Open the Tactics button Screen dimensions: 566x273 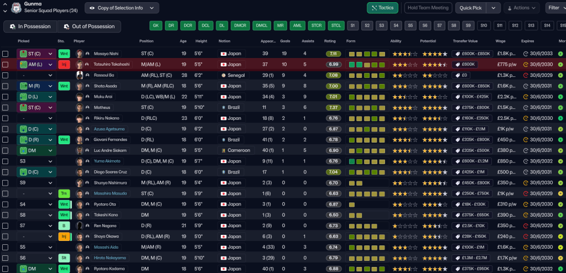pos(382,8)
